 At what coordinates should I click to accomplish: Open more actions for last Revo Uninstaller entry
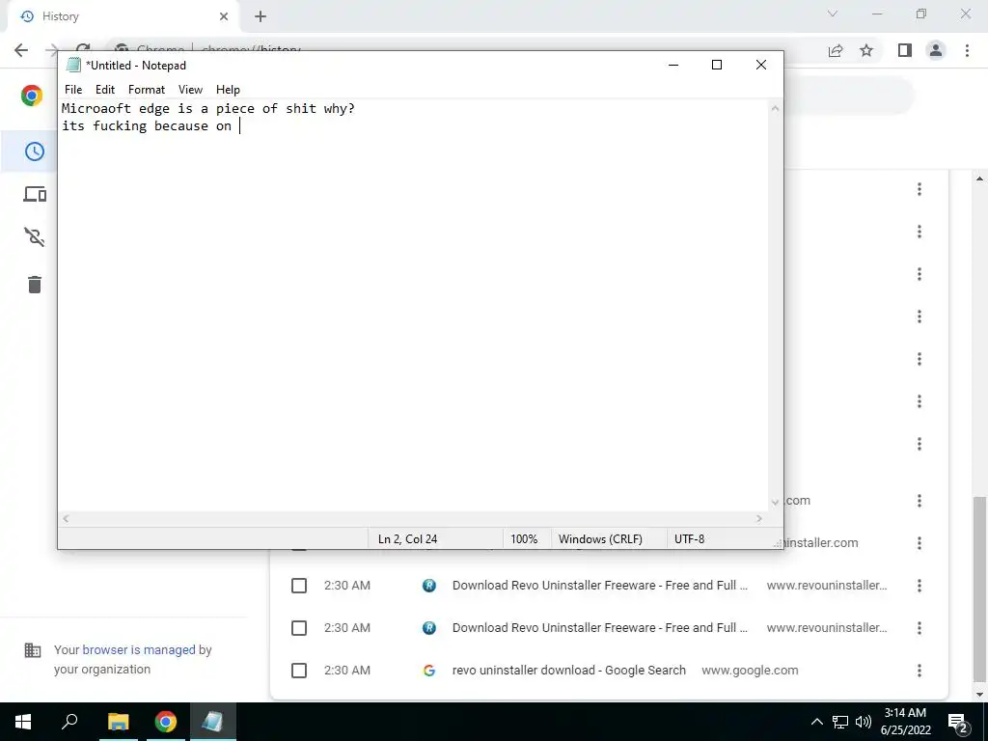(919, 628)
